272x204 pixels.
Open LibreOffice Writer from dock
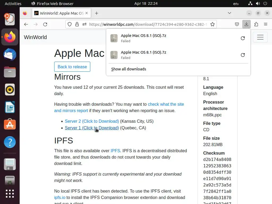pyautogui.click(x=10, y=107)
